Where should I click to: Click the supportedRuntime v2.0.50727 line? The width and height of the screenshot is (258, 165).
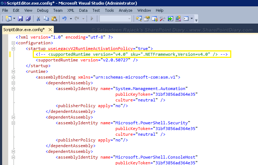tap(87, 60)
